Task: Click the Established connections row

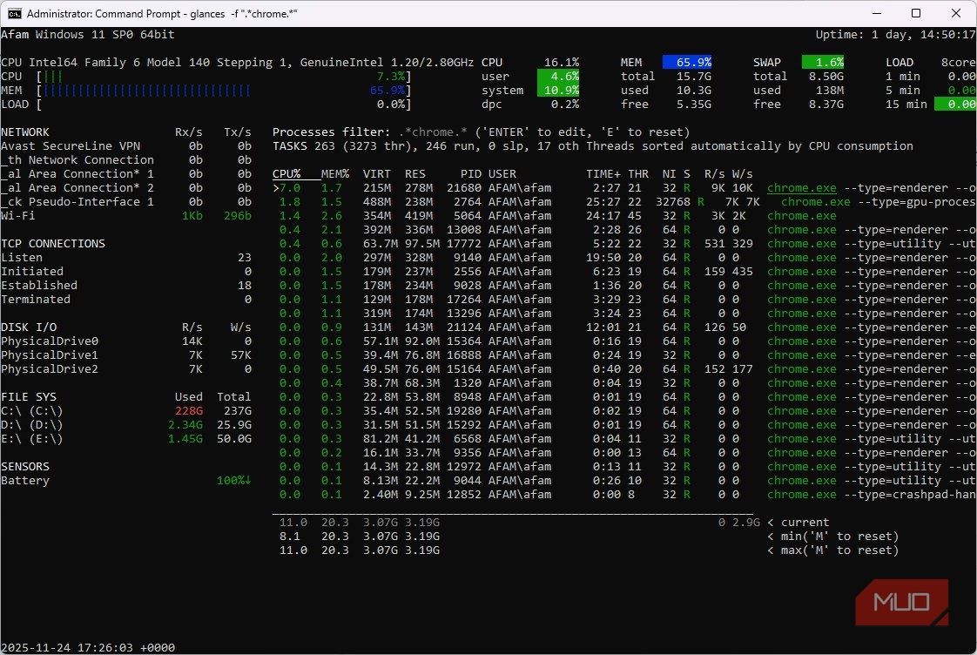Action: [x=126, y=286]
